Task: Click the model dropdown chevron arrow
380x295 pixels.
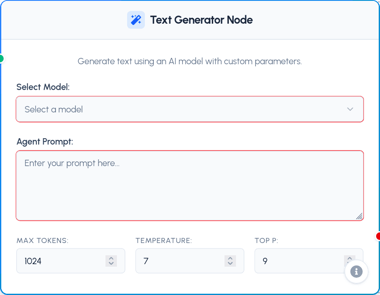Action: (350, 109)
